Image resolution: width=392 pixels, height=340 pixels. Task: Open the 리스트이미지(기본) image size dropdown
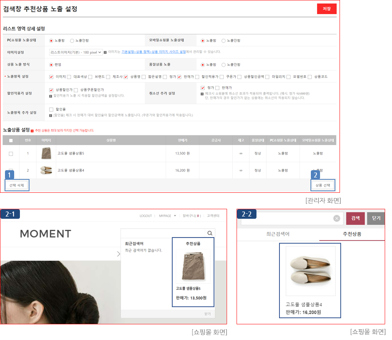(x=76, y=52)
